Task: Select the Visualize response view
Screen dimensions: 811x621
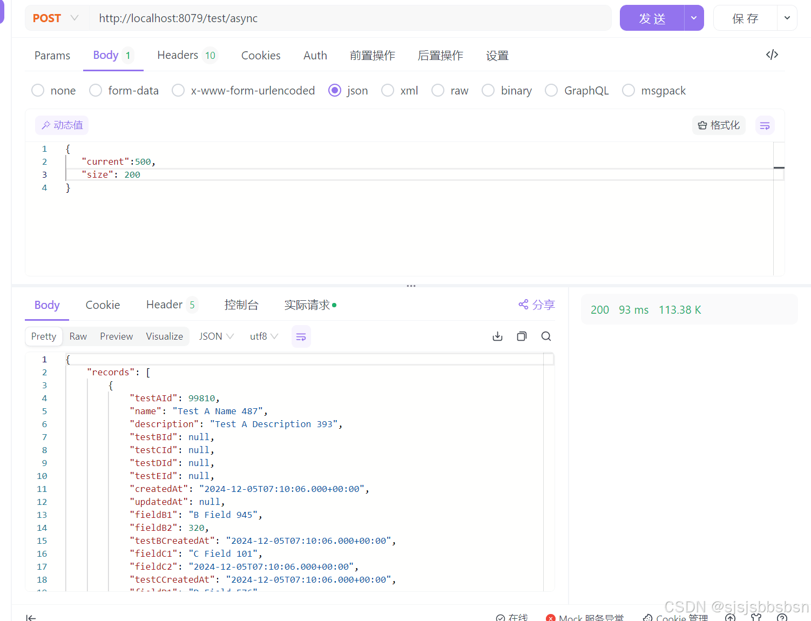Action: tap(165, 336)
